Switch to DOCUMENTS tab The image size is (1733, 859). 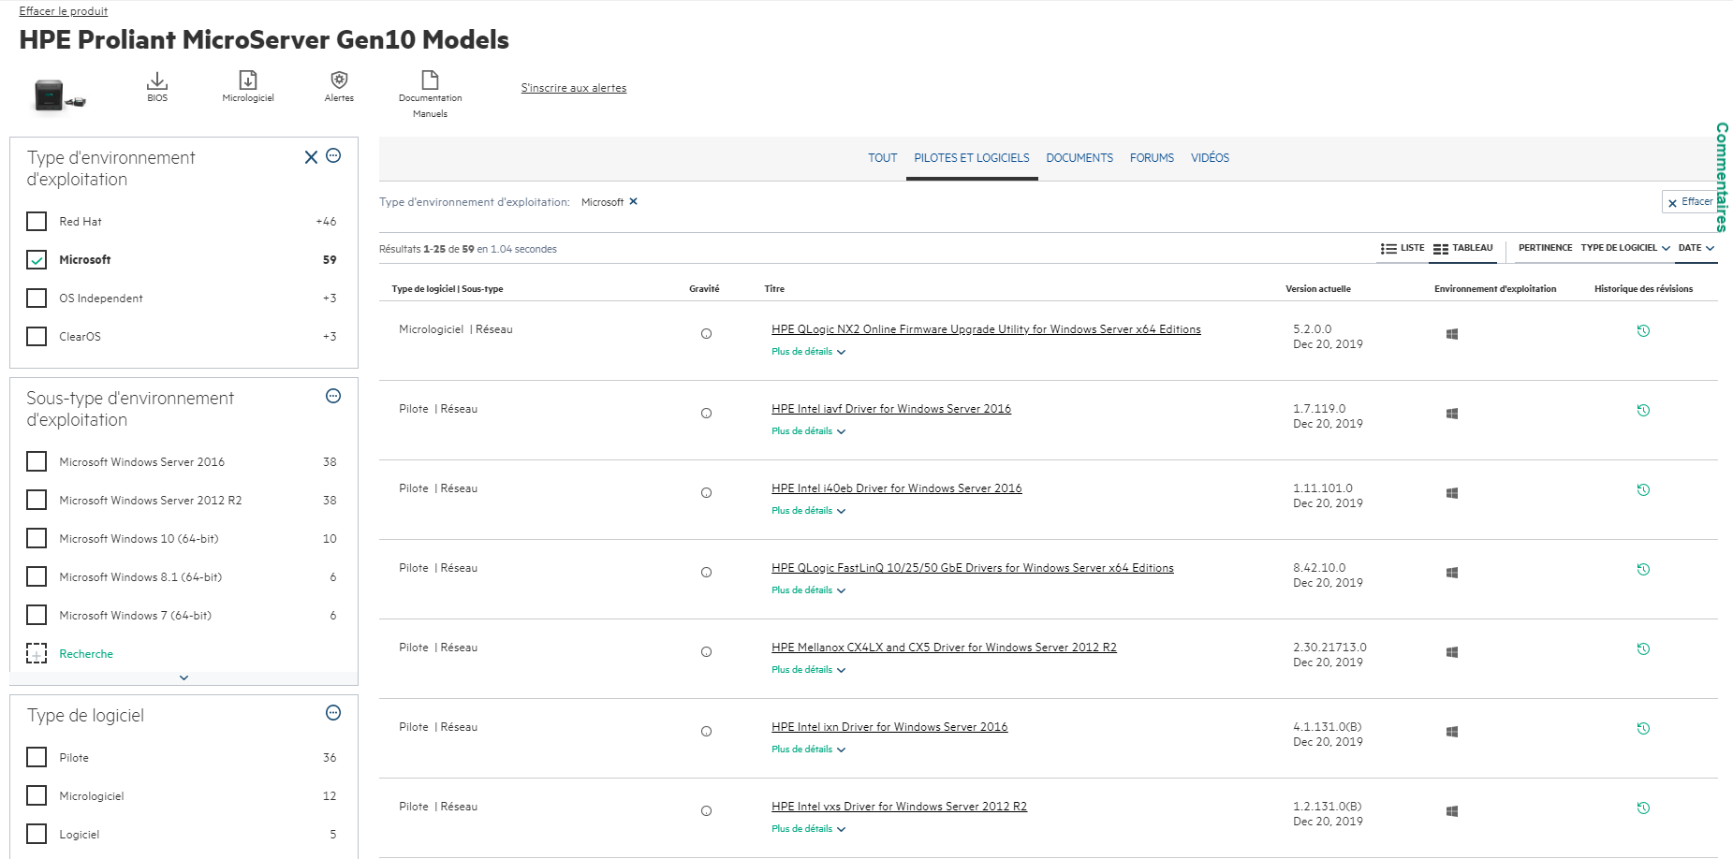(x=1079, y=158)
